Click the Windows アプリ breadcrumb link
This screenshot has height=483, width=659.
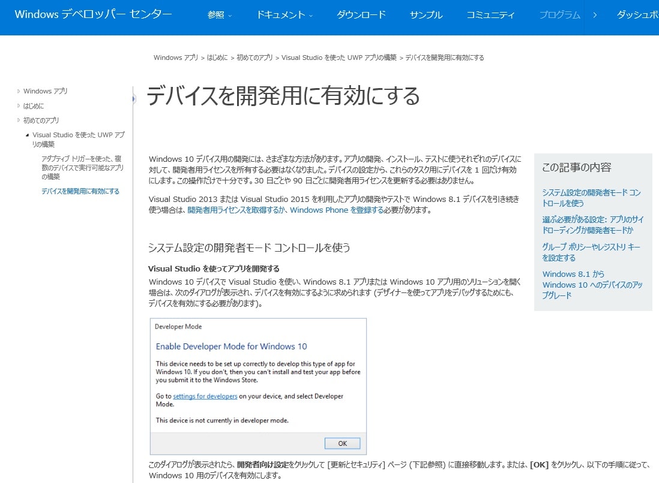click(x=176, y=58)
